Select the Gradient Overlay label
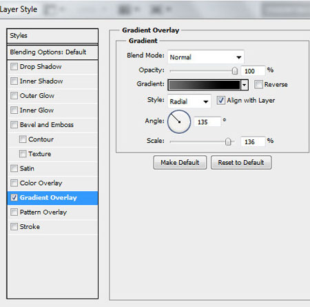Viewport: 310px width, 307px height. pos(48,198)
